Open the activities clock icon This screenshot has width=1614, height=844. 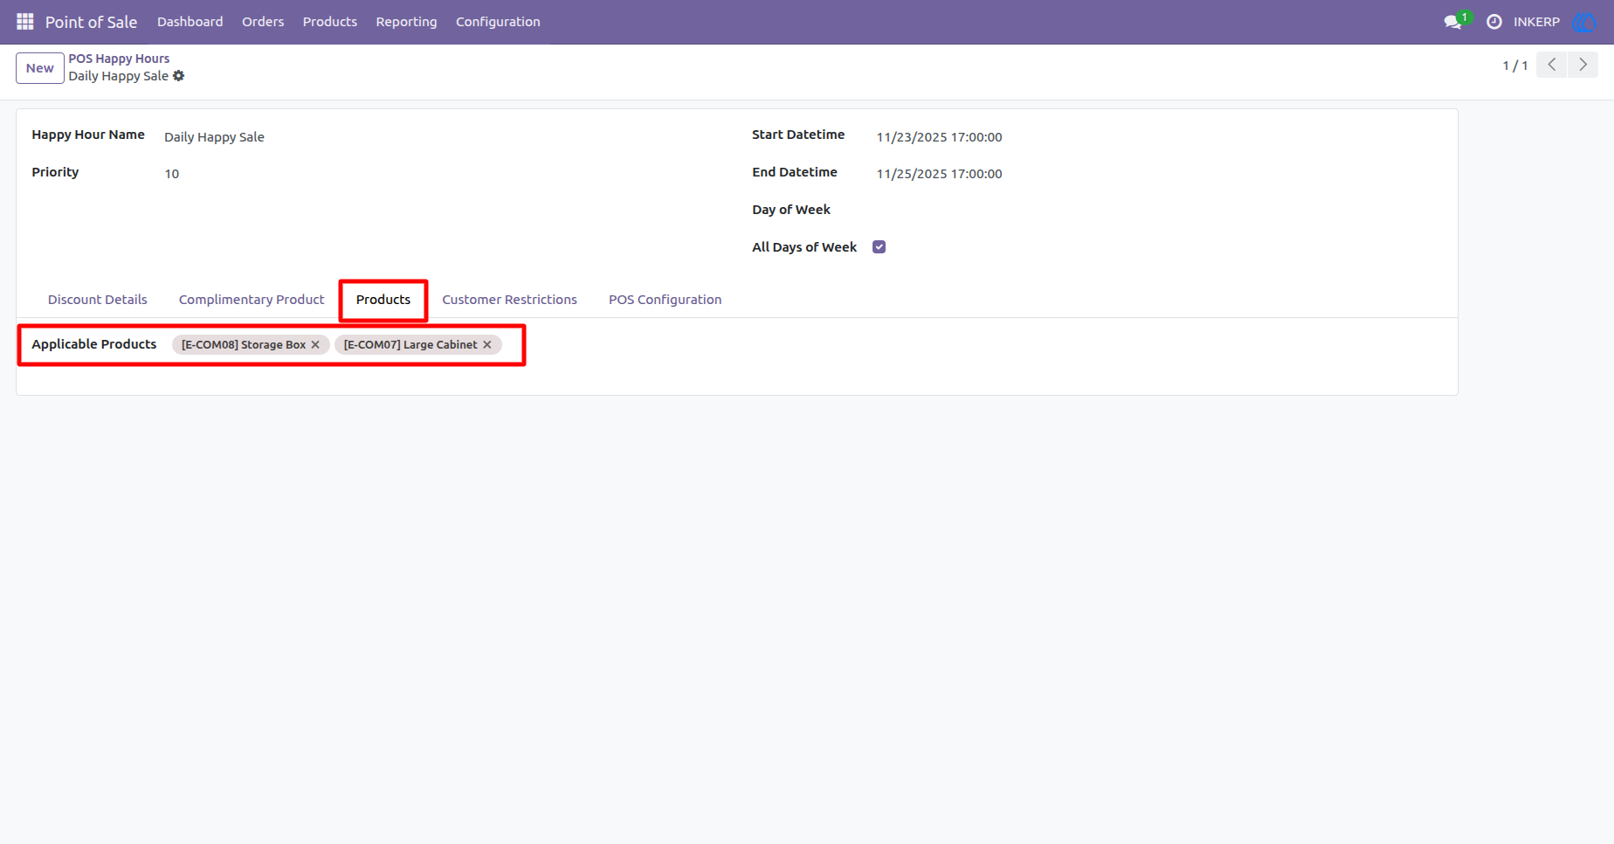[1494, 22]
